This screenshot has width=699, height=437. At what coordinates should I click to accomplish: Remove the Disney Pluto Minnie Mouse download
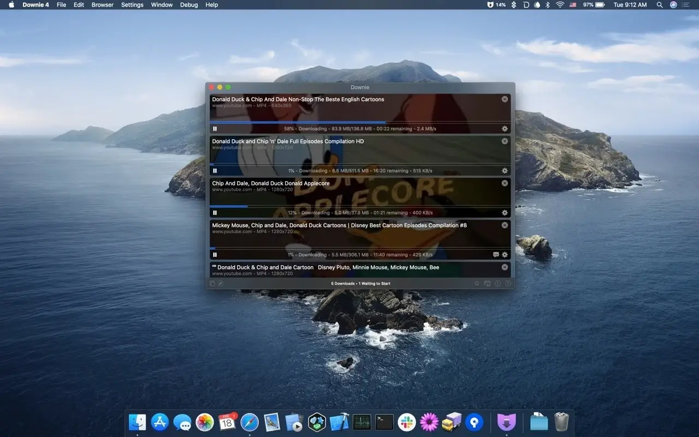click(x=504, y=267)
